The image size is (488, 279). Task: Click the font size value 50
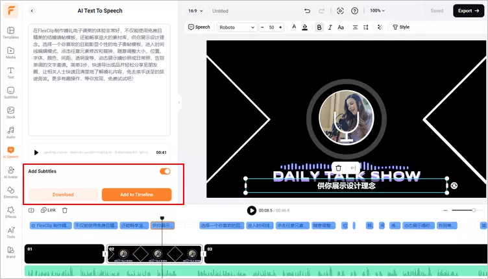pos(271,27)
